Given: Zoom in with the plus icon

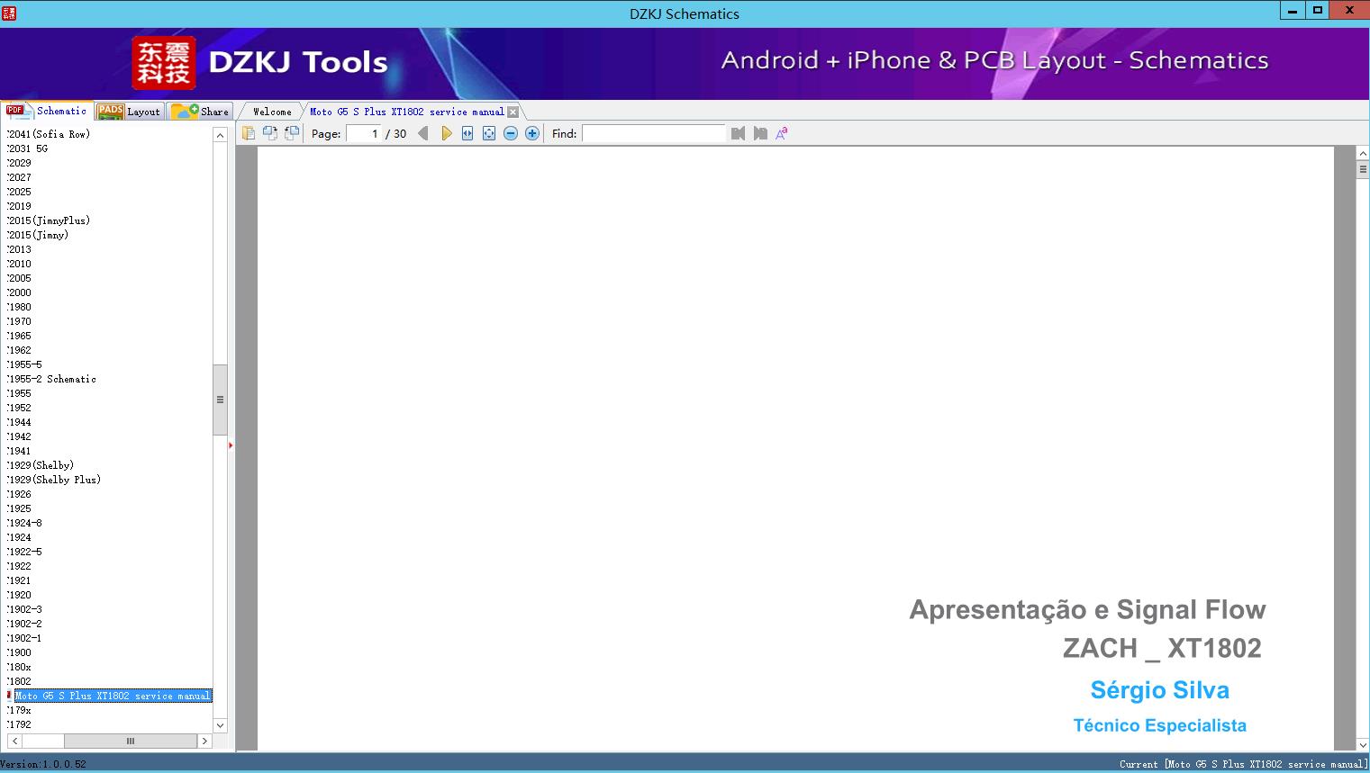Looking at the screenshot, I should (532, 133).
